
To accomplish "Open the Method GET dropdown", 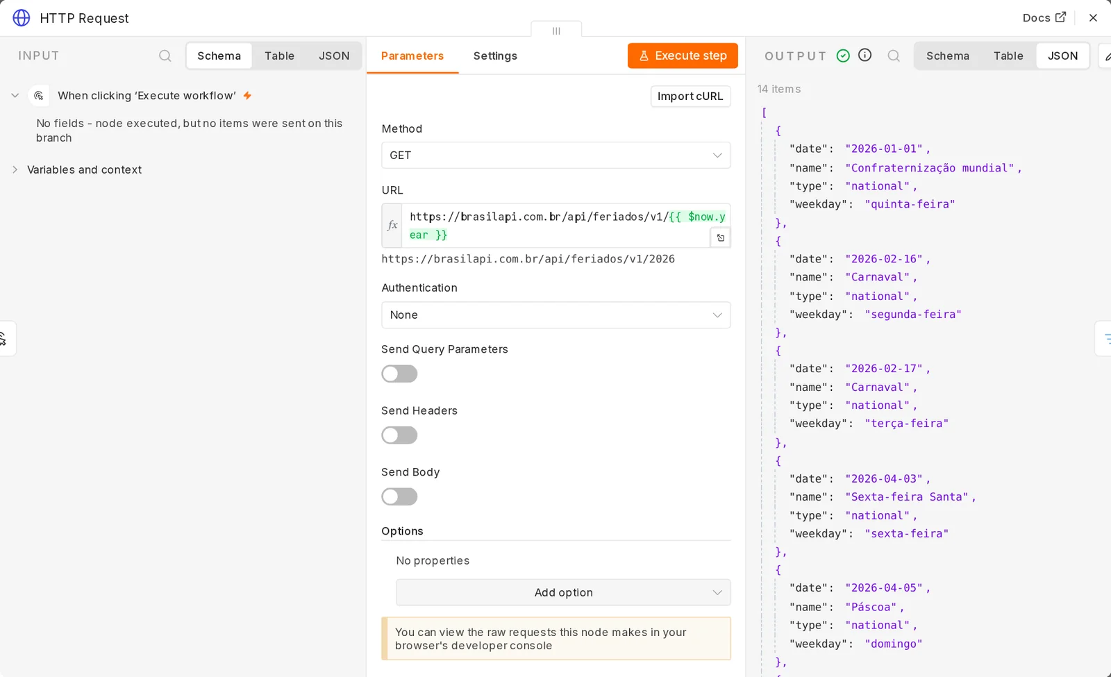I will [555, 155].
